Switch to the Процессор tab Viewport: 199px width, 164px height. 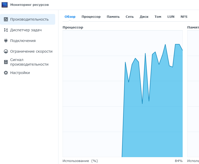click(x=91, y=17)
